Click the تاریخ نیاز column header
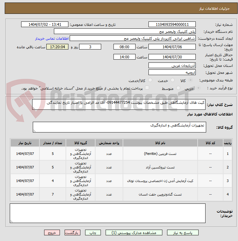 (x=25, y=143)
